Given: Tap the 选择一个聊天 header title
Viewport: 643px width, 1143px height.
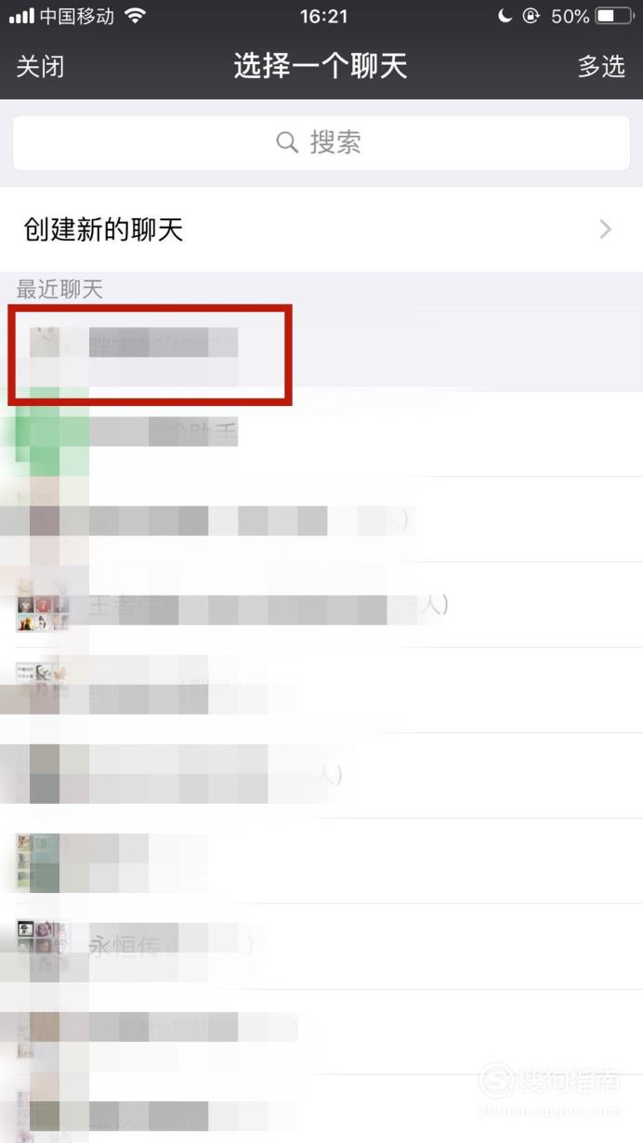Looking at the screenshot, I should (x=321, y=67).
